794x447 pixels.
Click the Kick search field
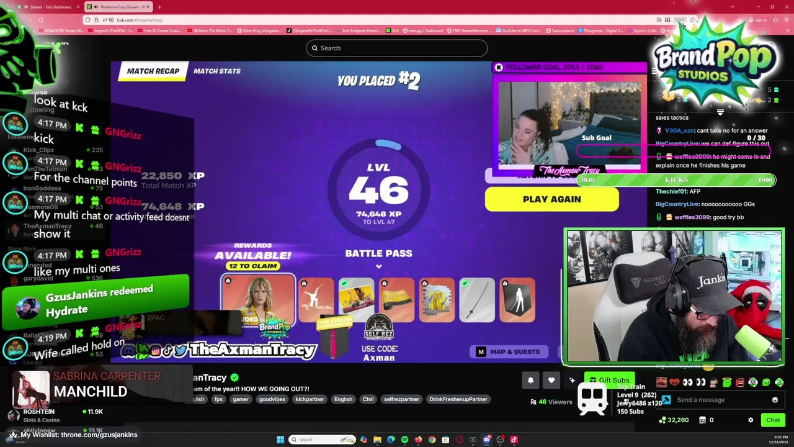click(397, 48)
